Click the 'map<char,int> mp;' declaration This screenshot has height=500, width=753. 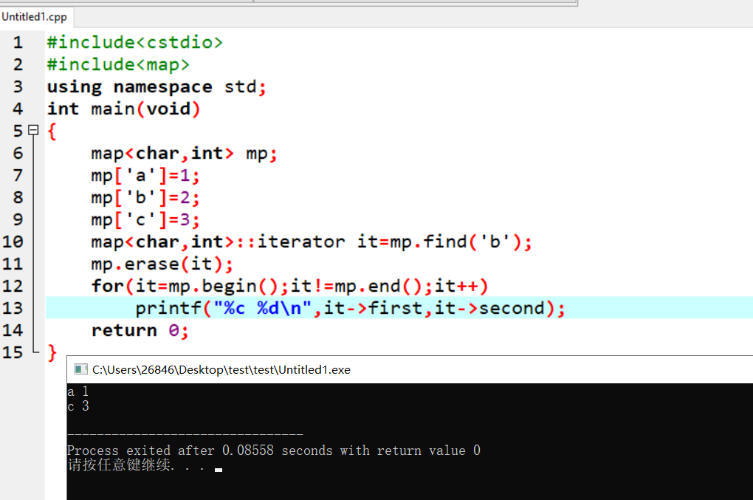(x=185, y=153)
